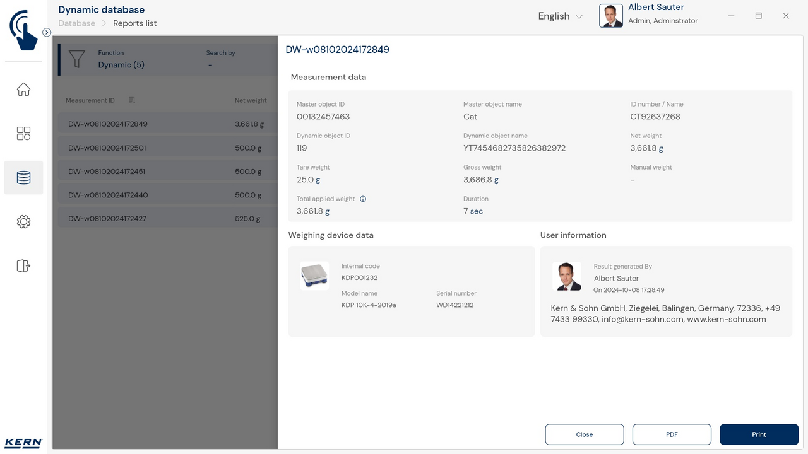Open the English language dropdown
This screenshot has width=808, height=454.
click(x=560, y=16)
